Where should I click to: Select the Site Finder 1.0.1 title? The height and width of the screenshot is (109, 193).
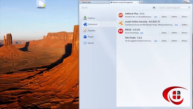[133, 38]
